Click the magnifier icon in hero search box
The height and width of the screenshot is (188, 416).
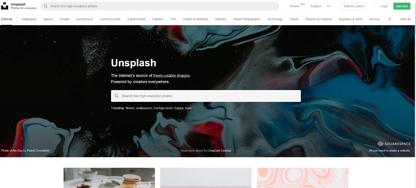[x=117, y=96]
